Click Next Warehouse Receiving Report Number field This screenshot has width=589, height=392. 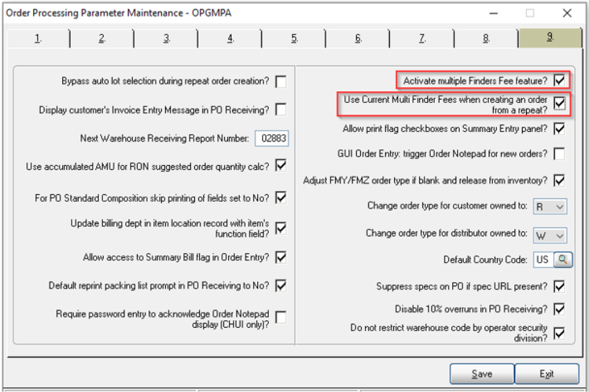[272, 138]
